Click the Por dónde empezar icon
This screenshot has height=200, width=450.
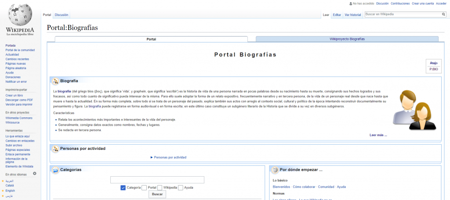tap(275, 170)
